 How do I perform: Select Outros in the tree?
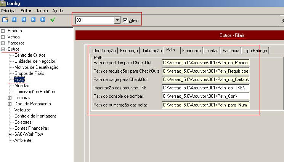click(x=14, y=49)
